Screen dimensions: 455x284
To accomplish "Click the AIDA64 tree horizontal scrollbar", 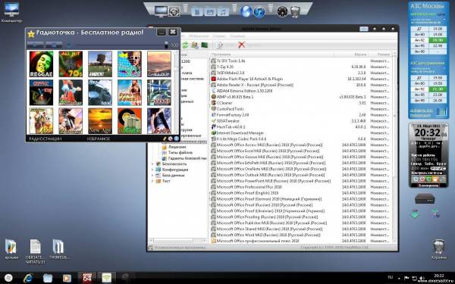I will click(177, 240).
